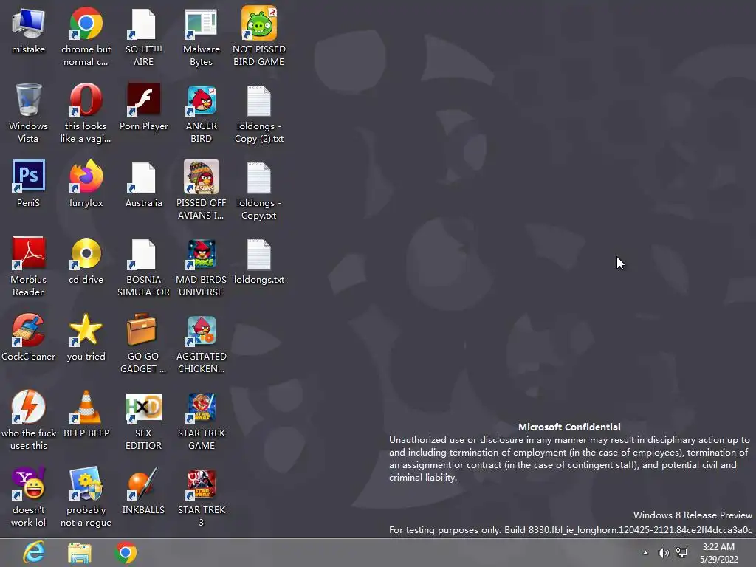Show hidden tray icons arrow
This screenshot has height=567, width=756.
pos(645,553)
